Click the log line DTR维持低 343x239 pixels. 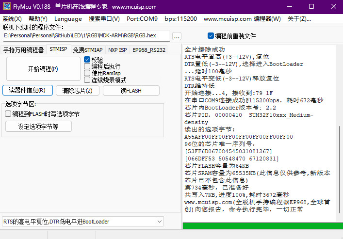(x=199, y=86)
